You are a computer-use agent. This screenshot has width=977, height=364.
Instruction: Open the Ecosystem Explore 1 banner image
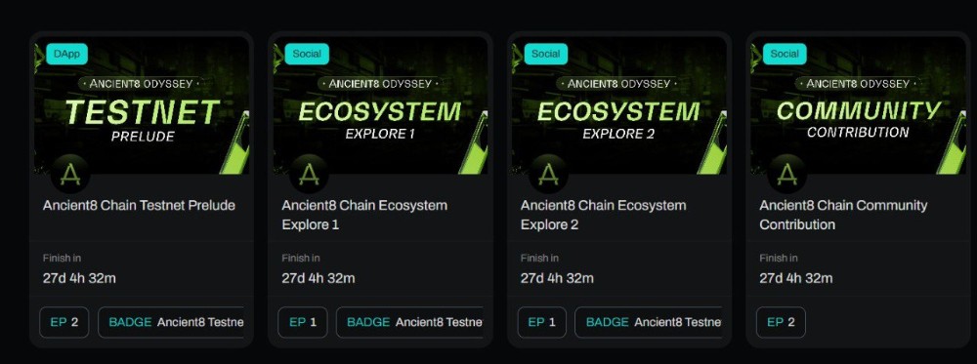tap(380, 105)
